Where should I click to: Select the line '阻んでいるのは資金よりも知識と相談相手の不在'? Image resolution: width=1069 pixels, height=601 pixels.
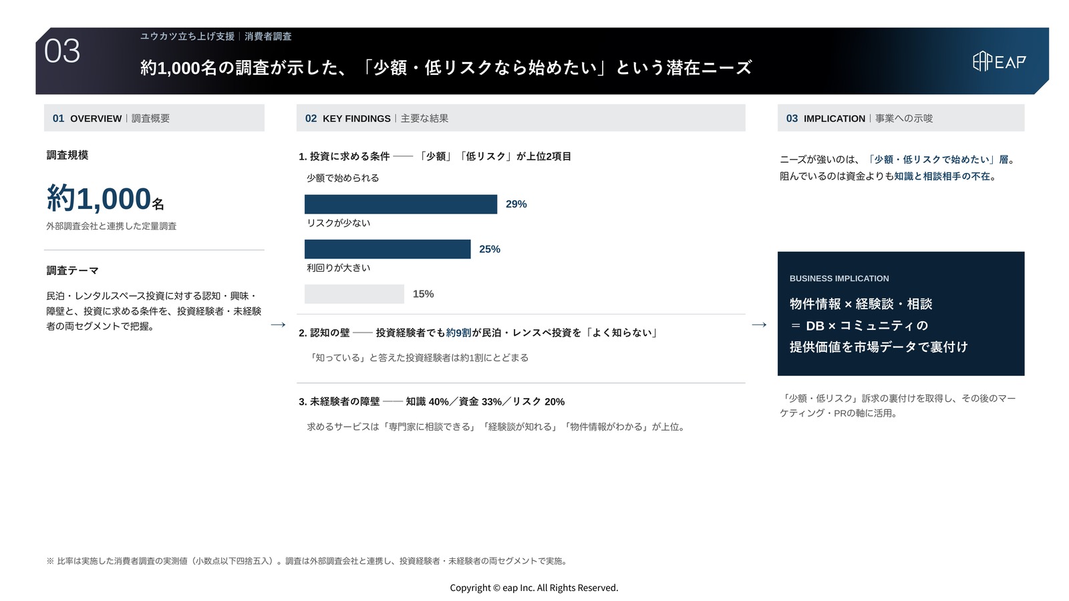889,176
